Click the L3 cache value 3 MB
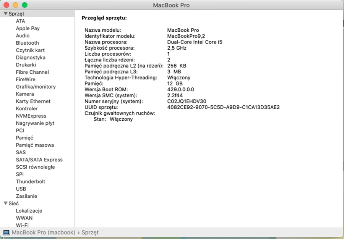The width and height of the screenshot is (344, 239). click(174, 72)
